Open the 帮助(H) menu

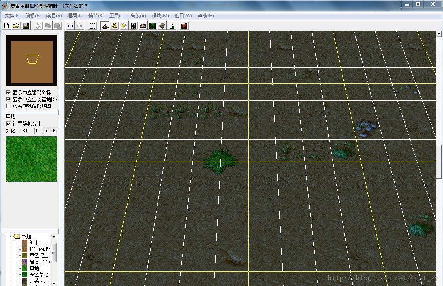pos(206,16)
